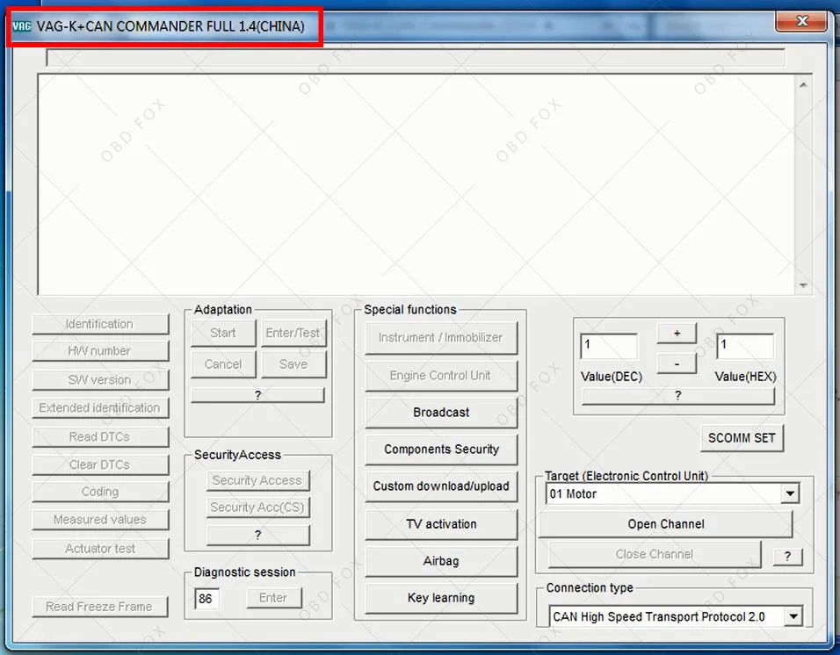
Task: Click the Actuator test button
Action: click(x=100, y=549)
